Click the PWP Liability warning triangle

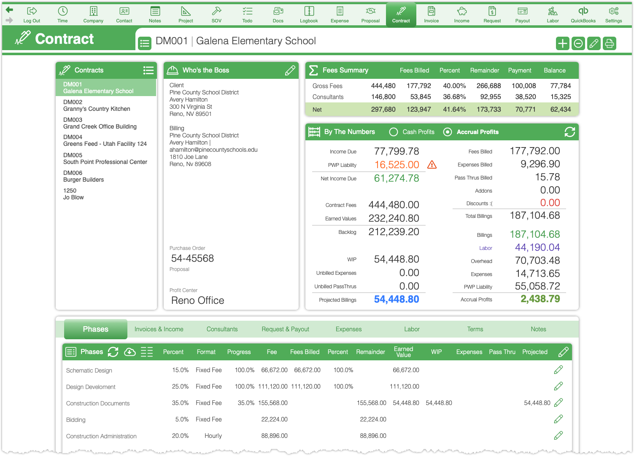tap(432, 164)
